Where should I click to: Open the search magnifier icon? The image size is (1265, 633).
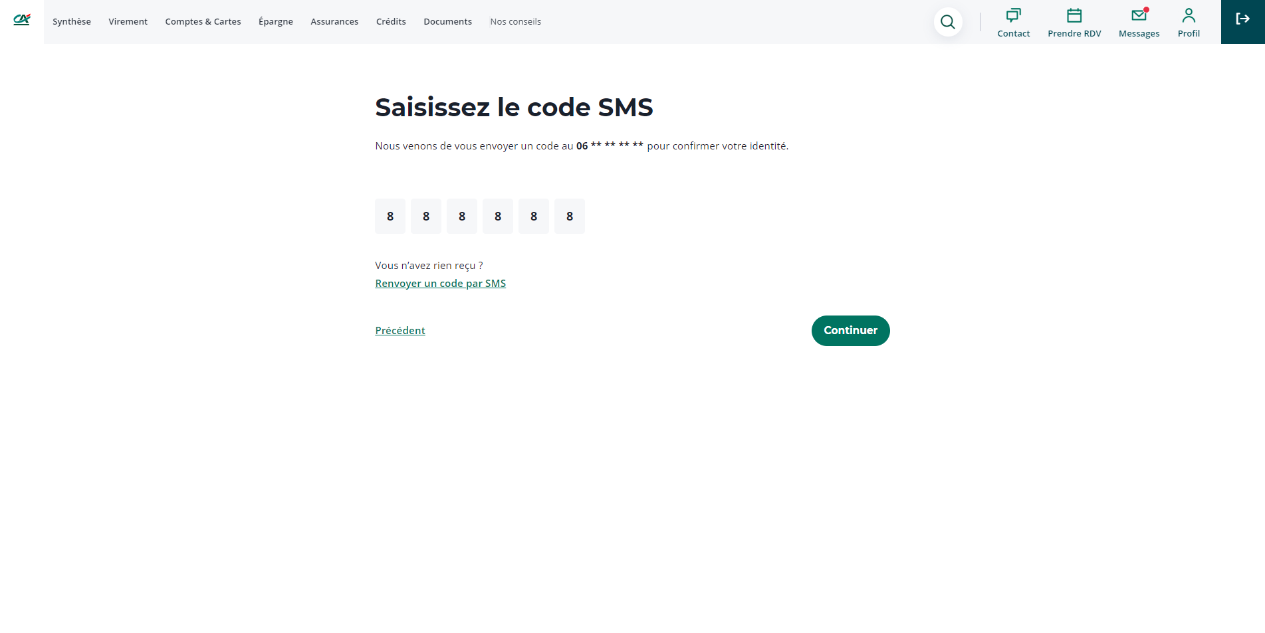947,22
